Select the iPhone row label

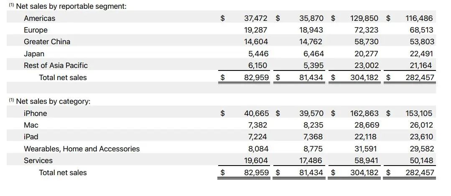35,113
